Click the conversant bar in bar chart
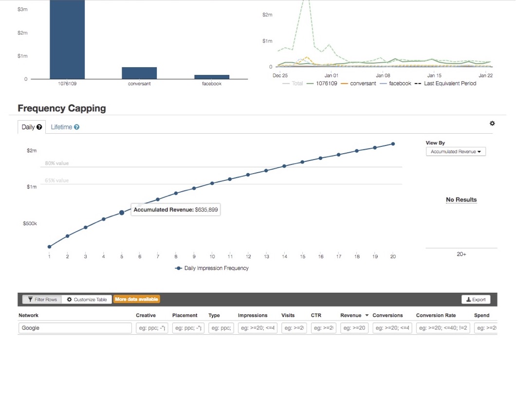The image size is (516, 409). click(x=139, y=73)
